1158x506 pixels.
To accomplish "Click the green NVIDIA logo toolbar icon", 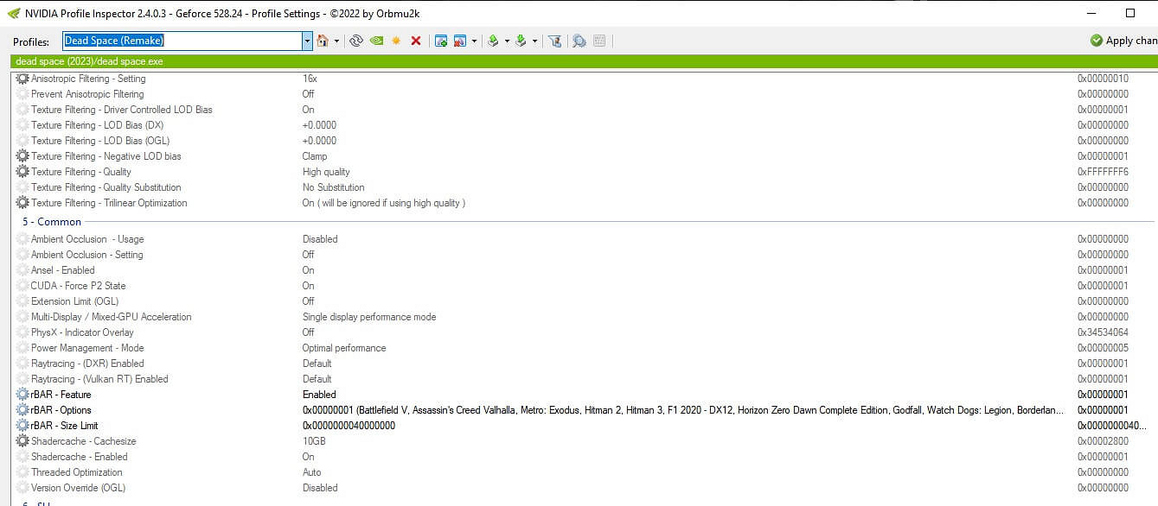I will 376,41.
